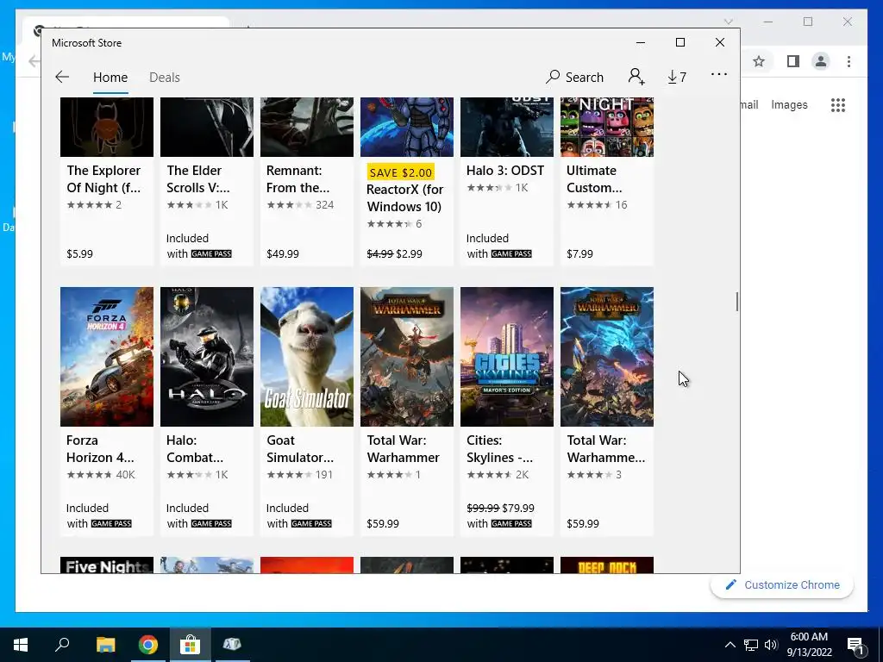
Task: Click the $7.99 Ultimate Custom Night price
Action: pyautogui.click(x=579, y=254)
